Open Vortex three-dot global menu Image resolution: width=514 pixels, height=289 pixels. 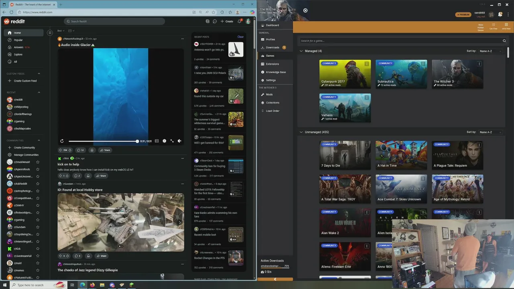click(509, 14)
